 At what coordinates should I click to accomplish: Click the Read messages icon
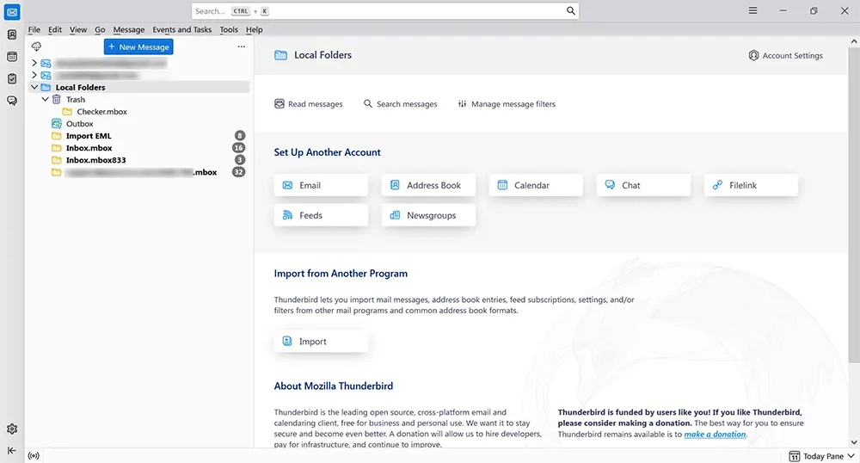click(x=279, y=103)
